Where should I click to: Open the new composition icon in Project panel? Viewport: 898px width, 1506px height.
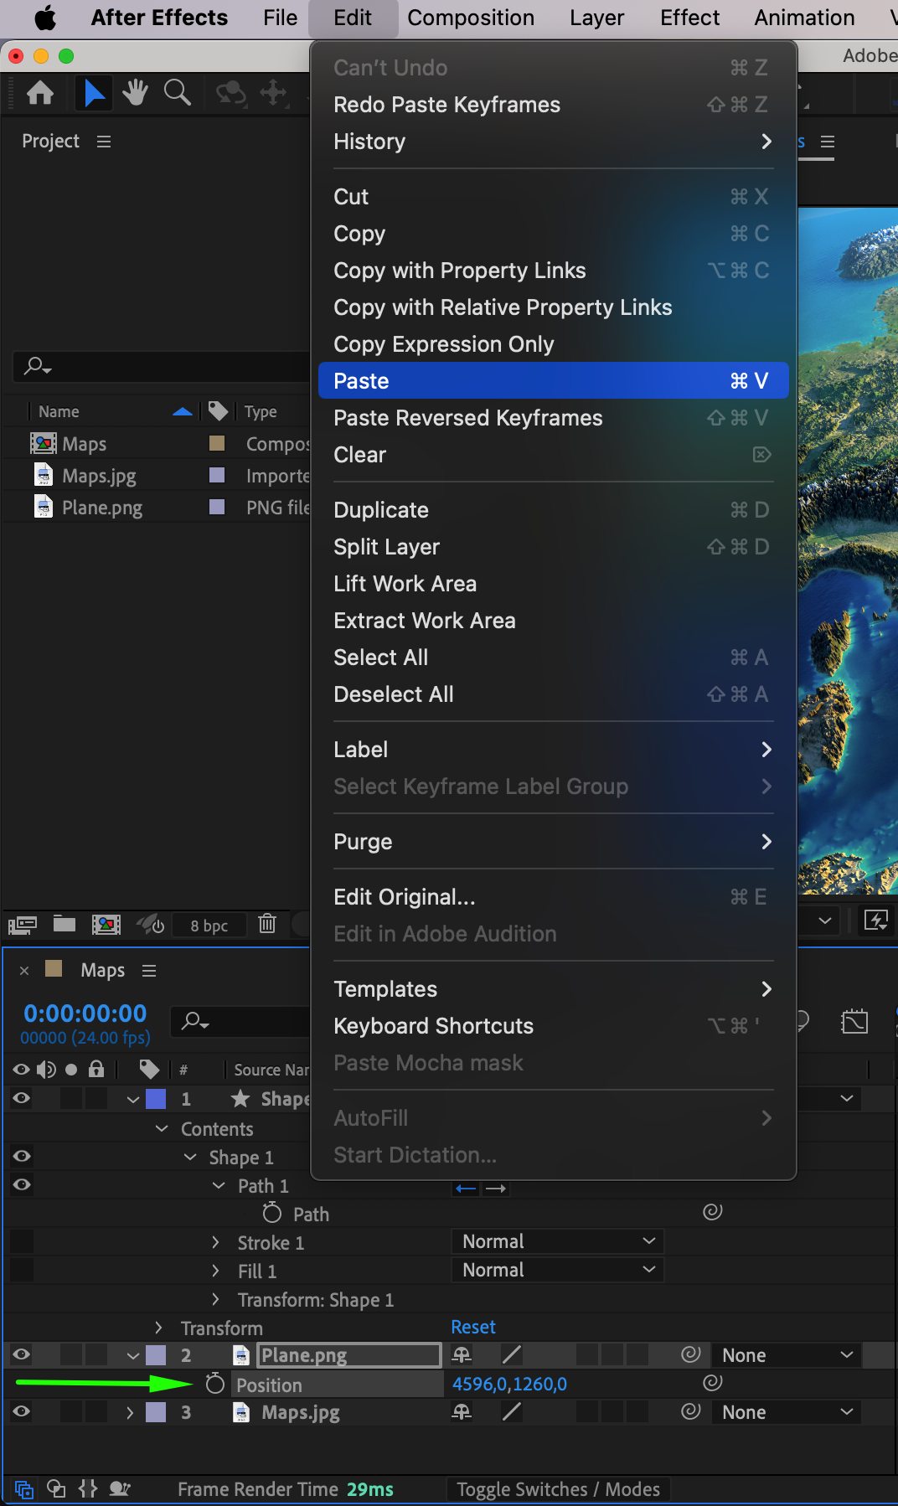point(106,924)
